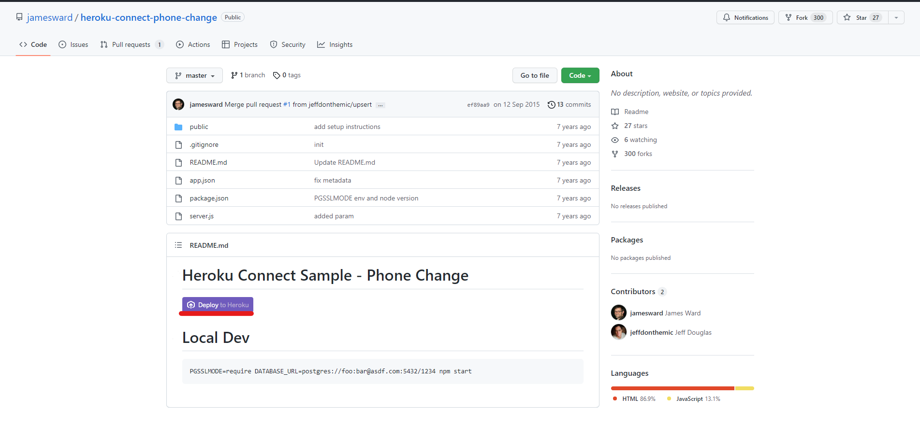This screenshot has height=426, width=920.
Task: Open 'PGSSLMODE env and node version' commit
Action: (x=366, y=199)
